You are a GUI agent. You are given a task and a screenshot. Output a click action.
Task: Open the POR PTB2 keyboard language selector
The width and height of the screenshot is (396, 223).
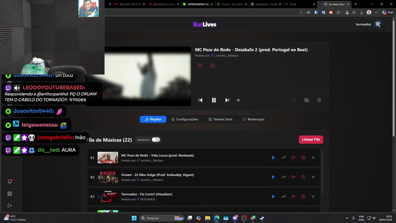[361, 218]
